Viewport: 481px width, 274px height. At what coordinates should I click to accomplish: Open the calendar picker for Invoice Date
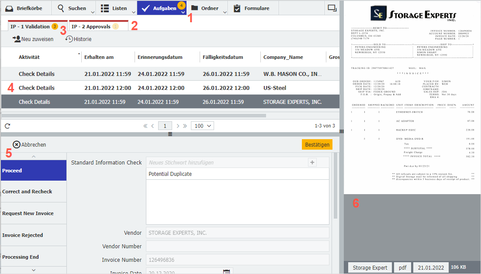226,271
